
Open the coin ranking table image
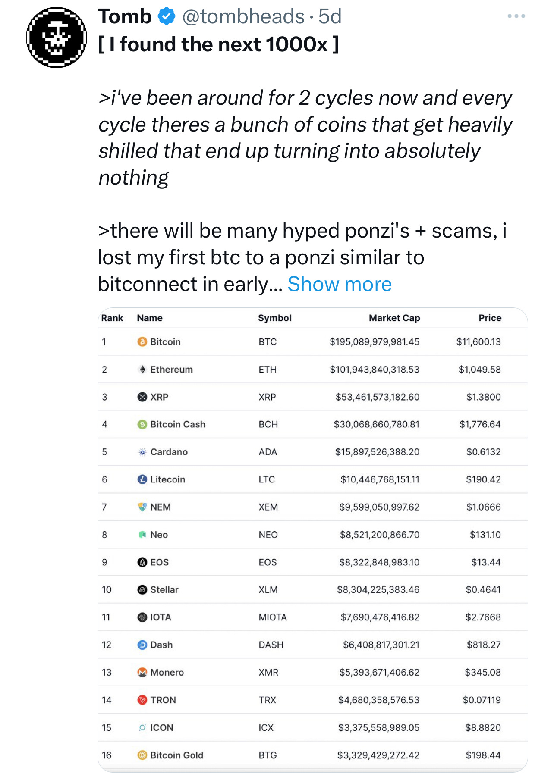(x=313, y=540)
